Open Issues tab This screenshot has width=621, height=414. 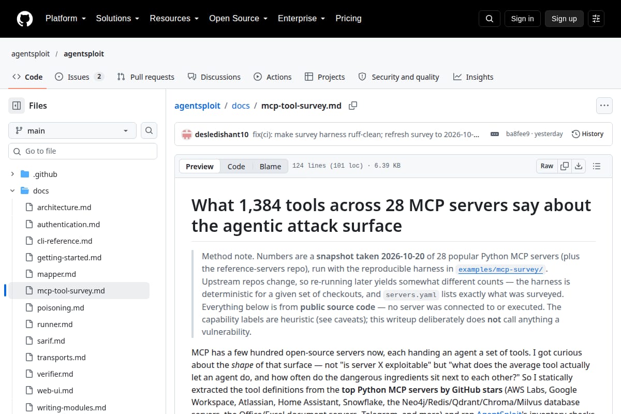(x=79, y=77)
